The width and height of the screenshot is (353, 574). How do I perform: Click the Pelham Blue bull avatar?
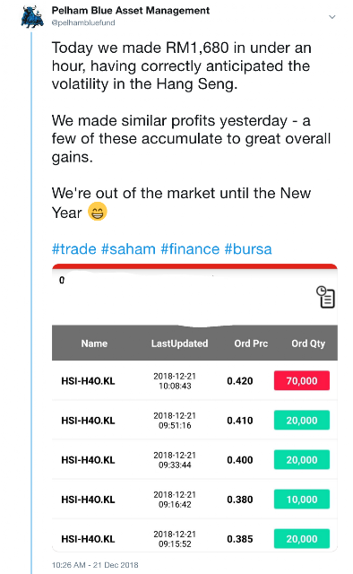tap(32, 17)
